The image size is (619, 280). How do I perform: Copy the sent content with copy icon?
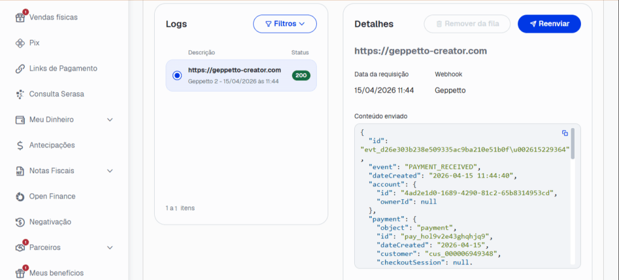pos(565,133)
